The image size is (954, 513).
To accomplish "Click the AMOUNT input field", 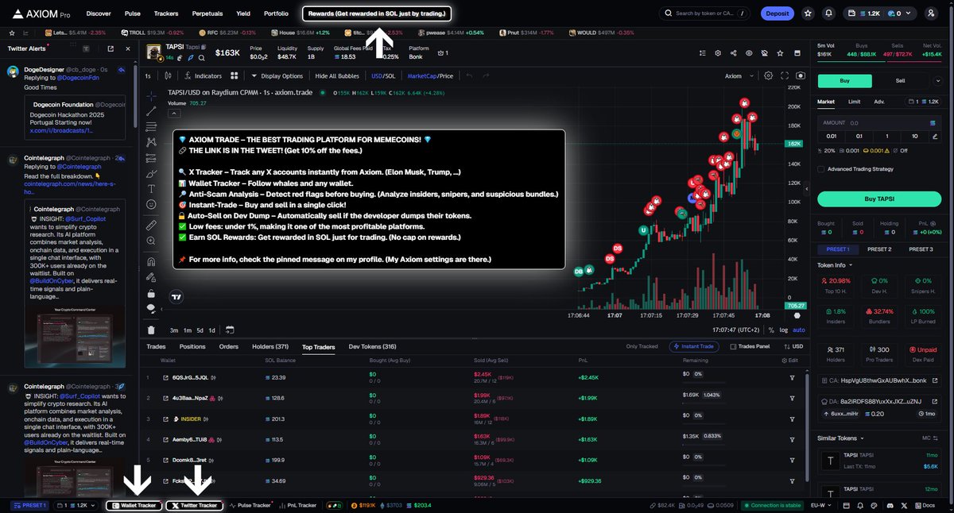I will click(880, 123).
